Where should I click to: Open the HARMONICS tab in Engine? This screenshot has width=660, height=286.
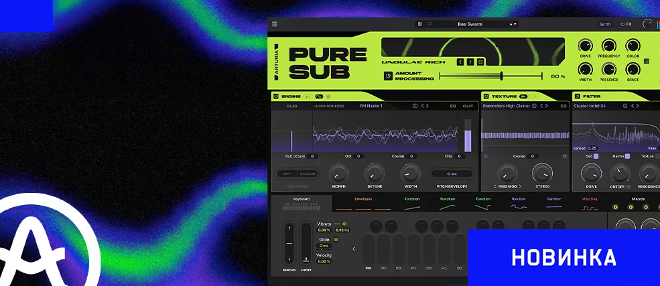click(x=328, y=106)
